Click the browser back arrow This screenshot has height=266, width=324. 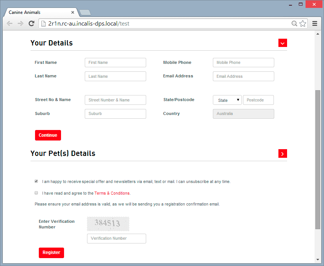9,23
